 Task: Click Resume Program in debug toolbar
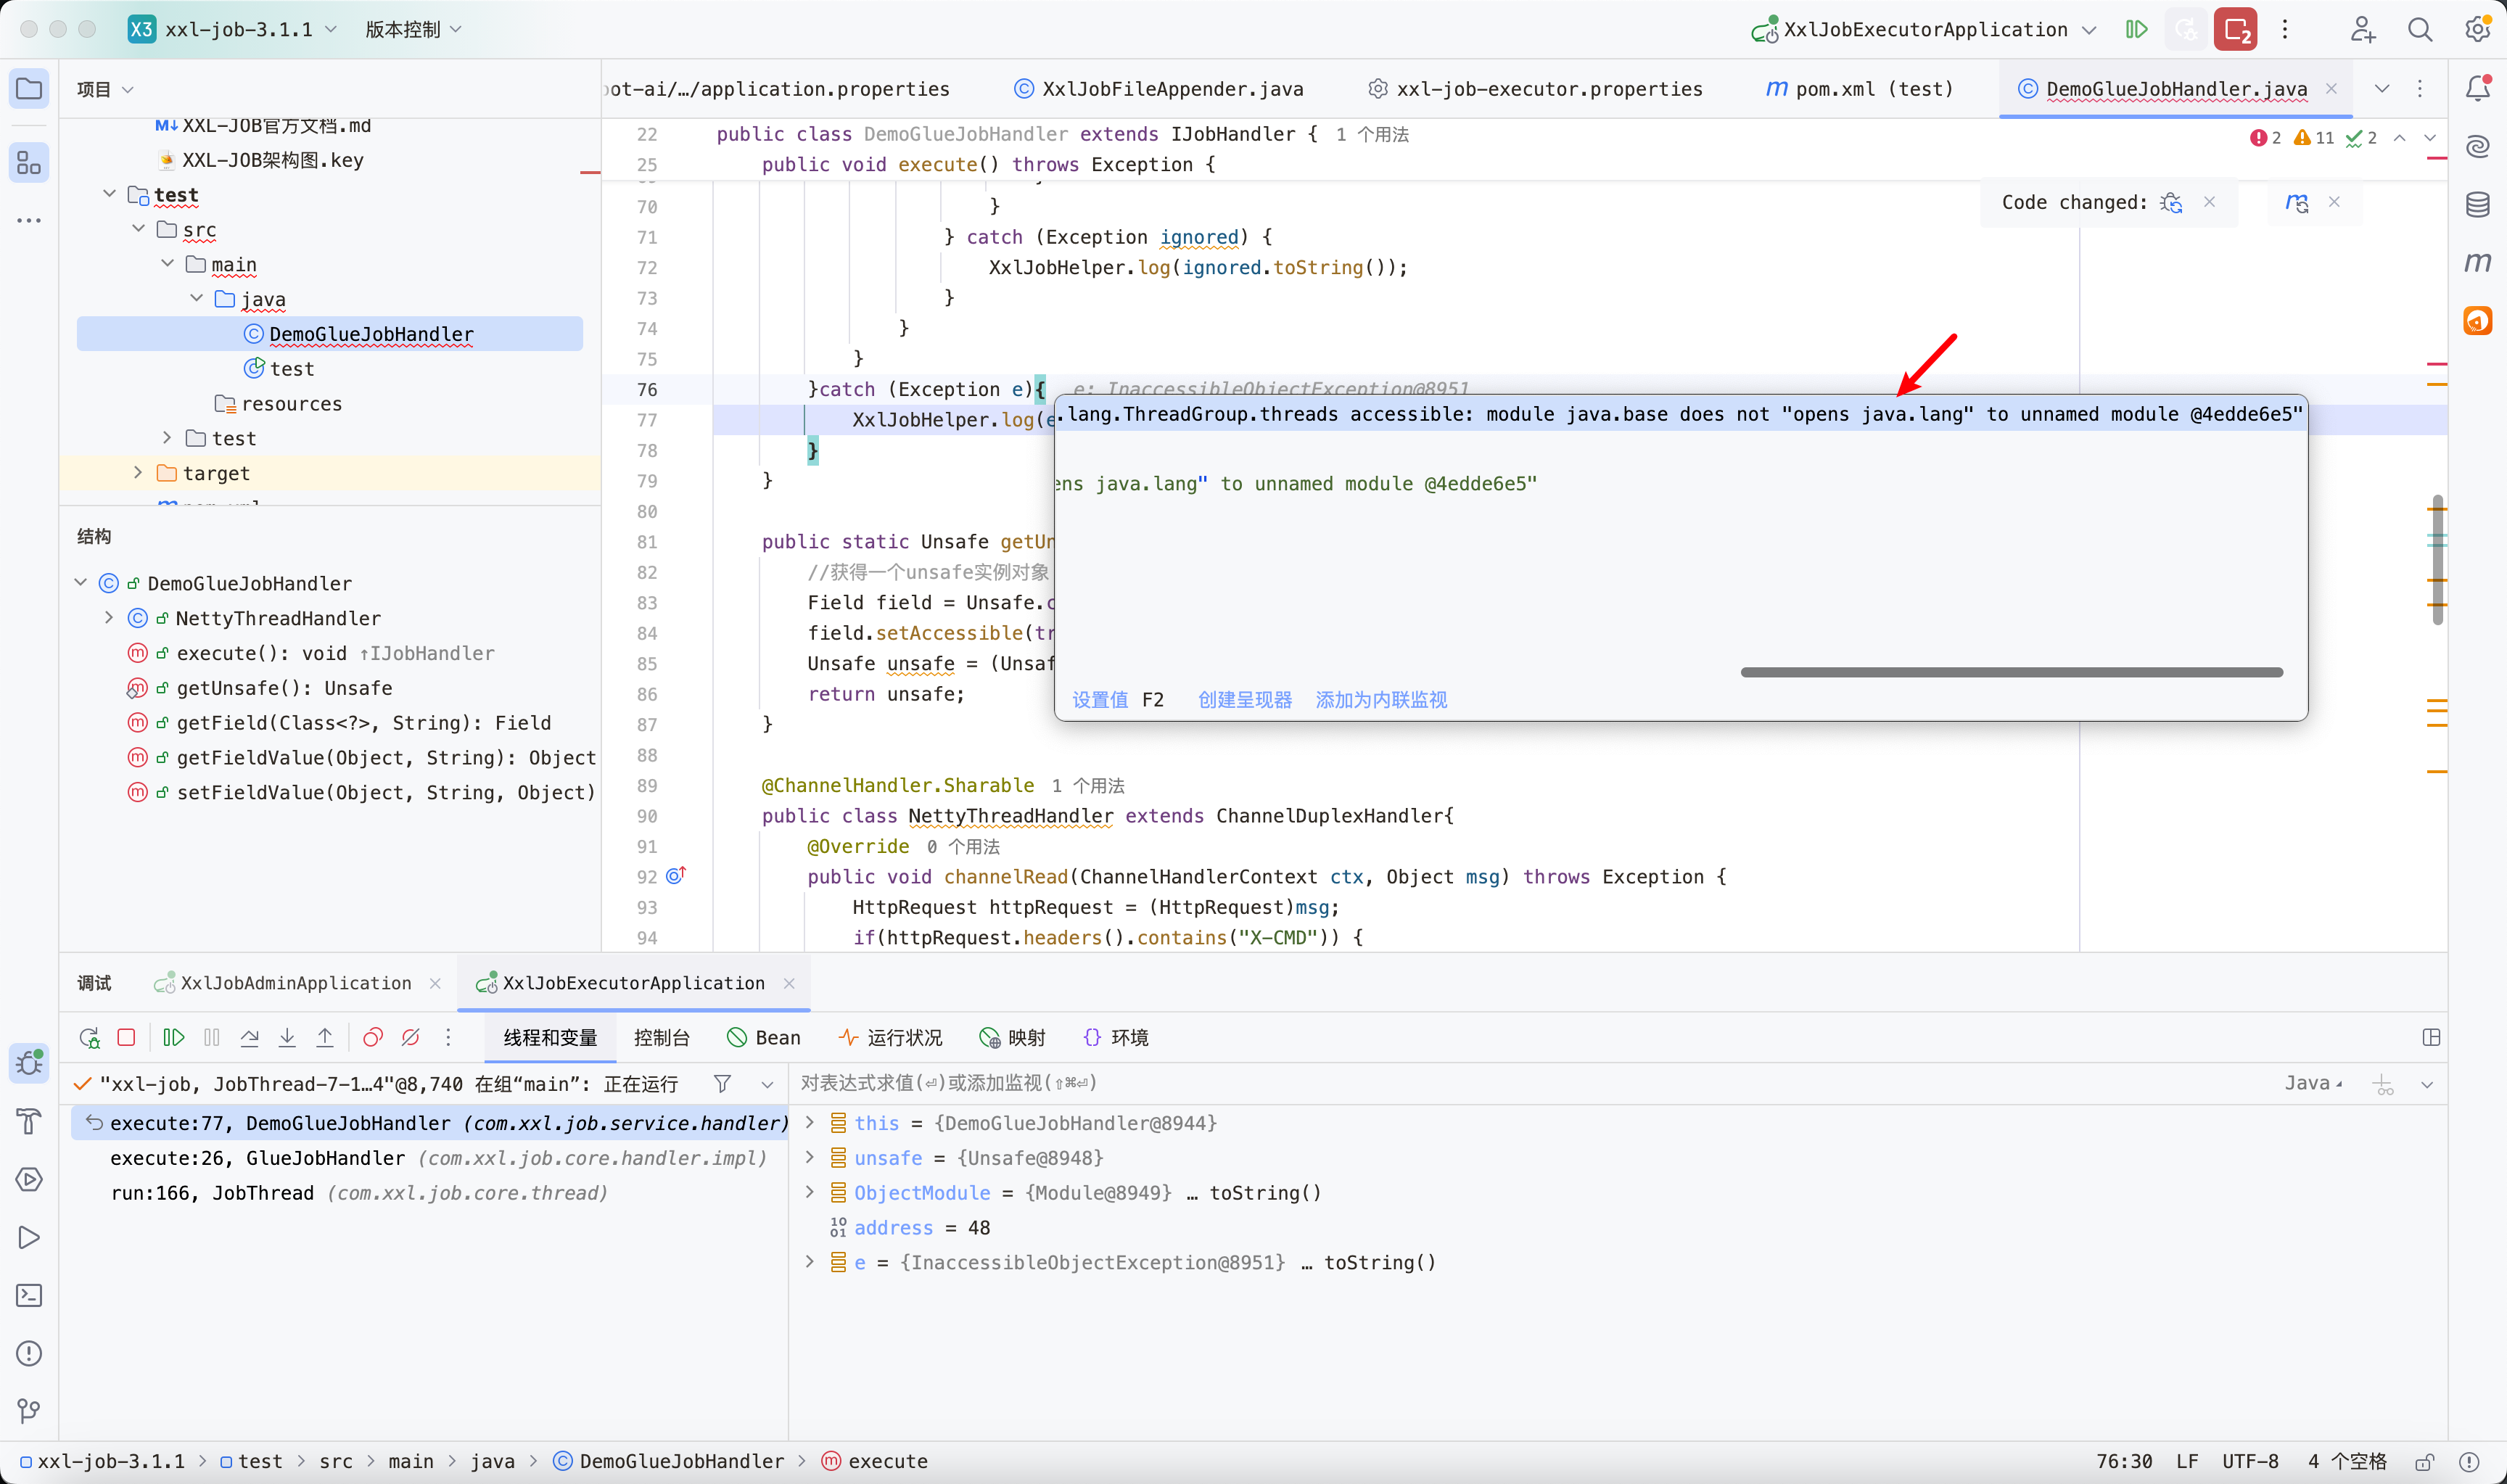173,1037
